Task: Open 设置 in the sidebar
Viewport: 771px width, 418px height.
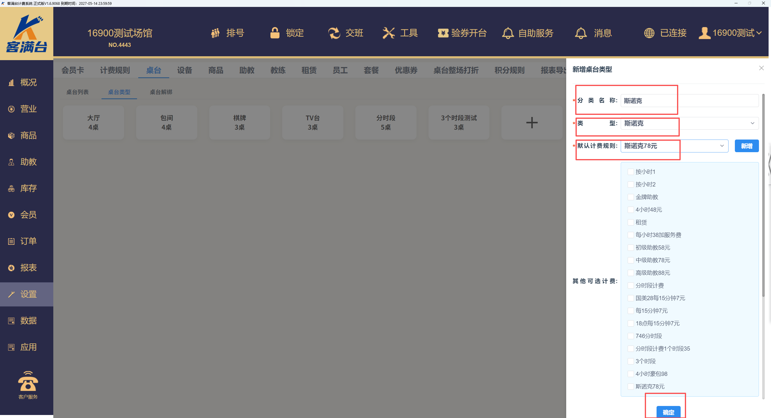Action: click(x=27, y=294)
